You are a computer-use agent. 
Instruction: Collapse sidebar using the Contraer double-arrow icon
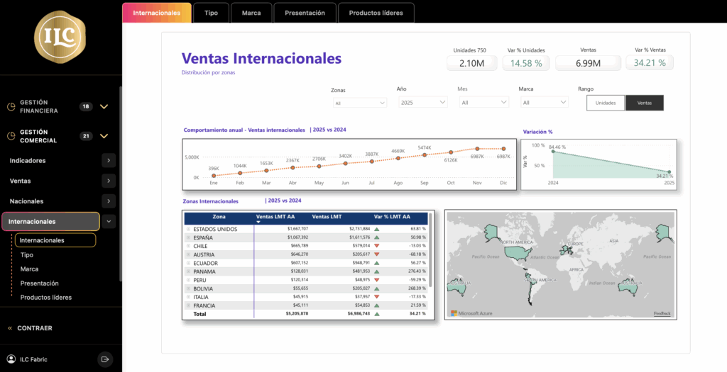10,328
